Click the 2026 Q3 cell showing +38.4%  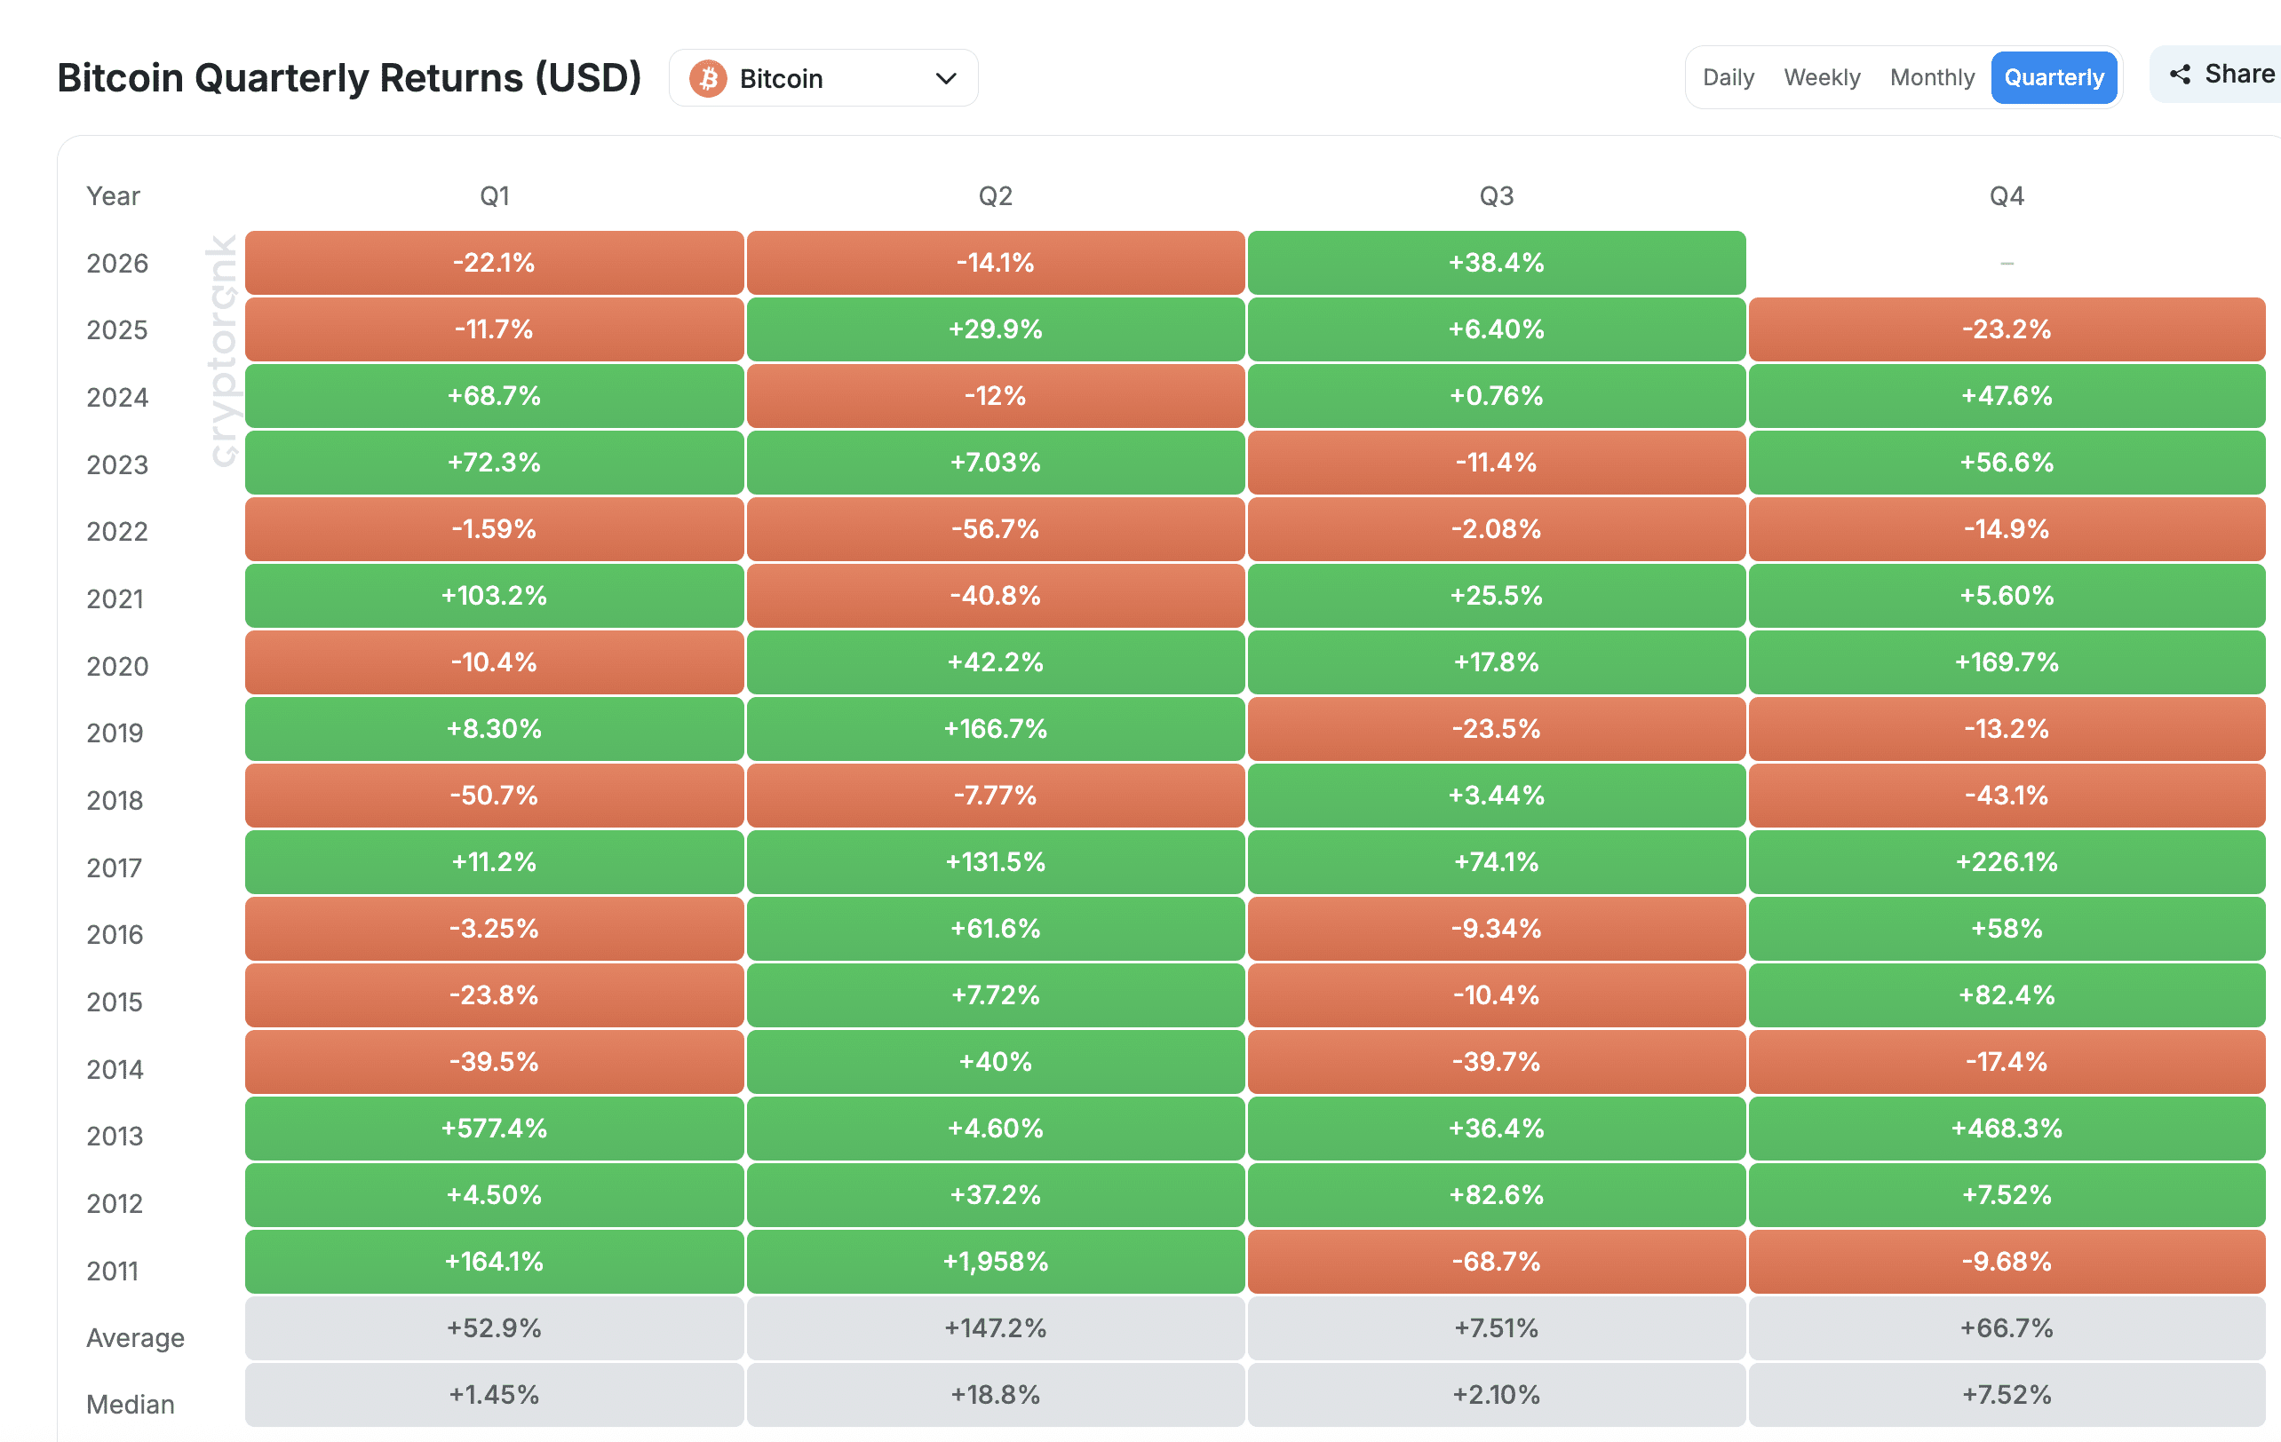click(x=1497, y=262)
